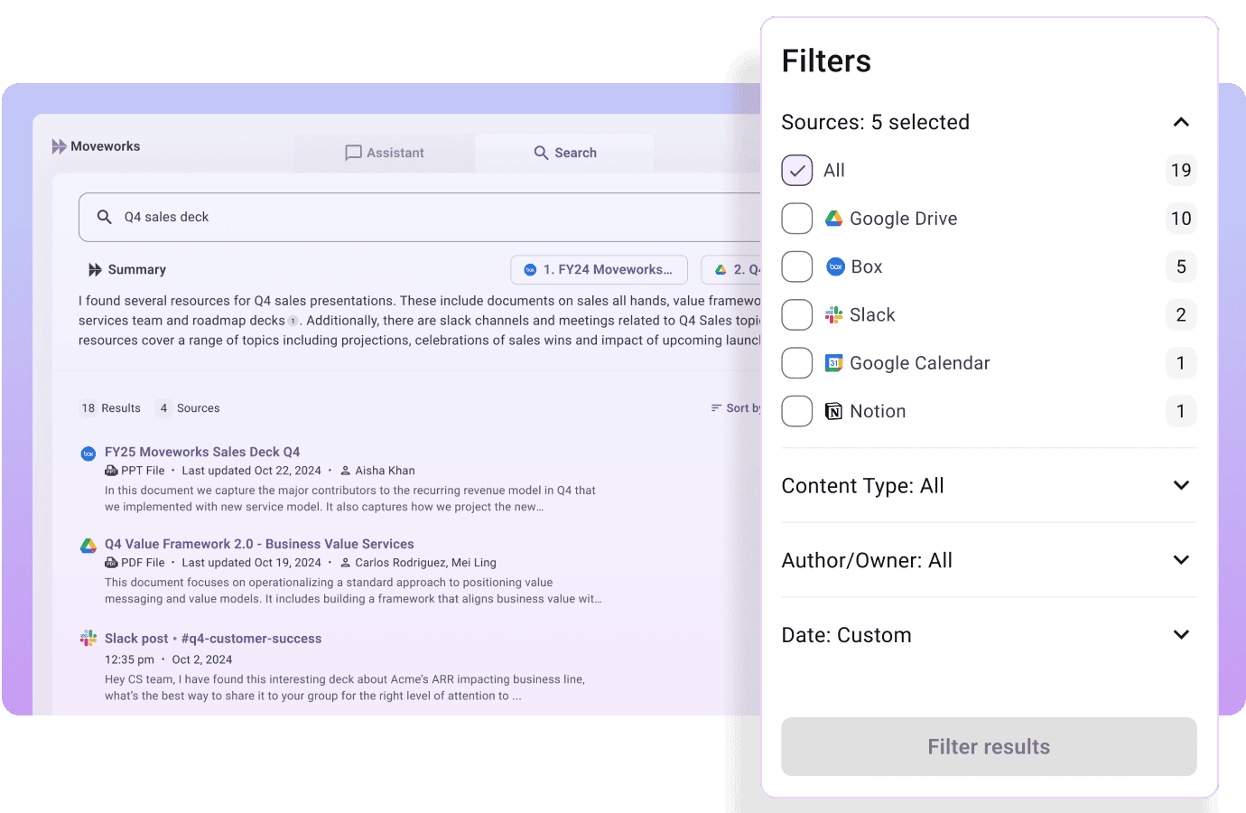Enable the Google Drive checkbox

coord(796,218)
